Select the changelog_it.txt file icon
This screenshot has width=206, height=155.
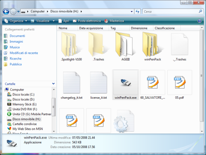pos(72,82)
